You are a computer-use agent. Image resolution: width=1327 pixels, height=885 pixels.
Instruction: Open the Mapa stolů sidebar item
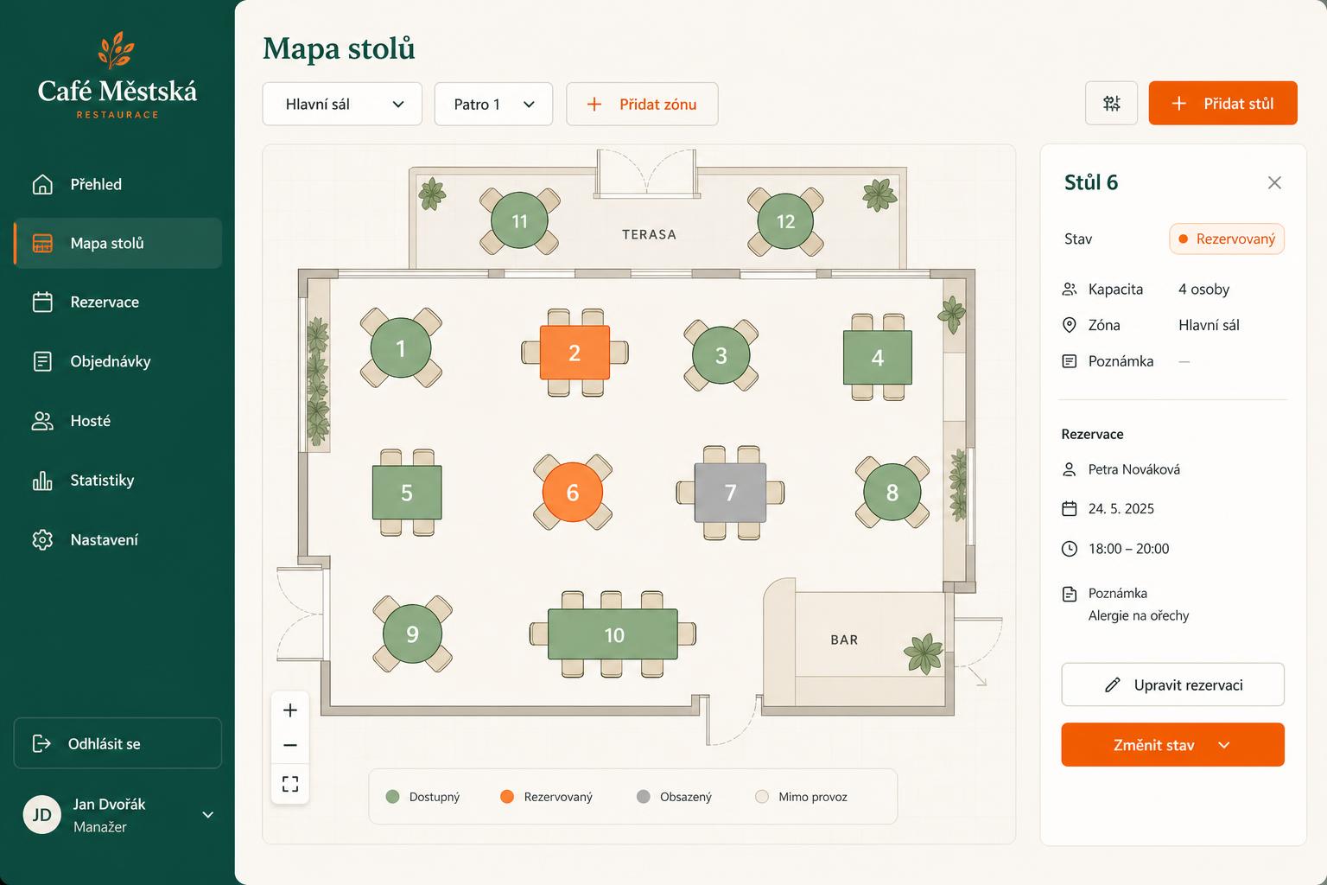click(x=117, y=243)
